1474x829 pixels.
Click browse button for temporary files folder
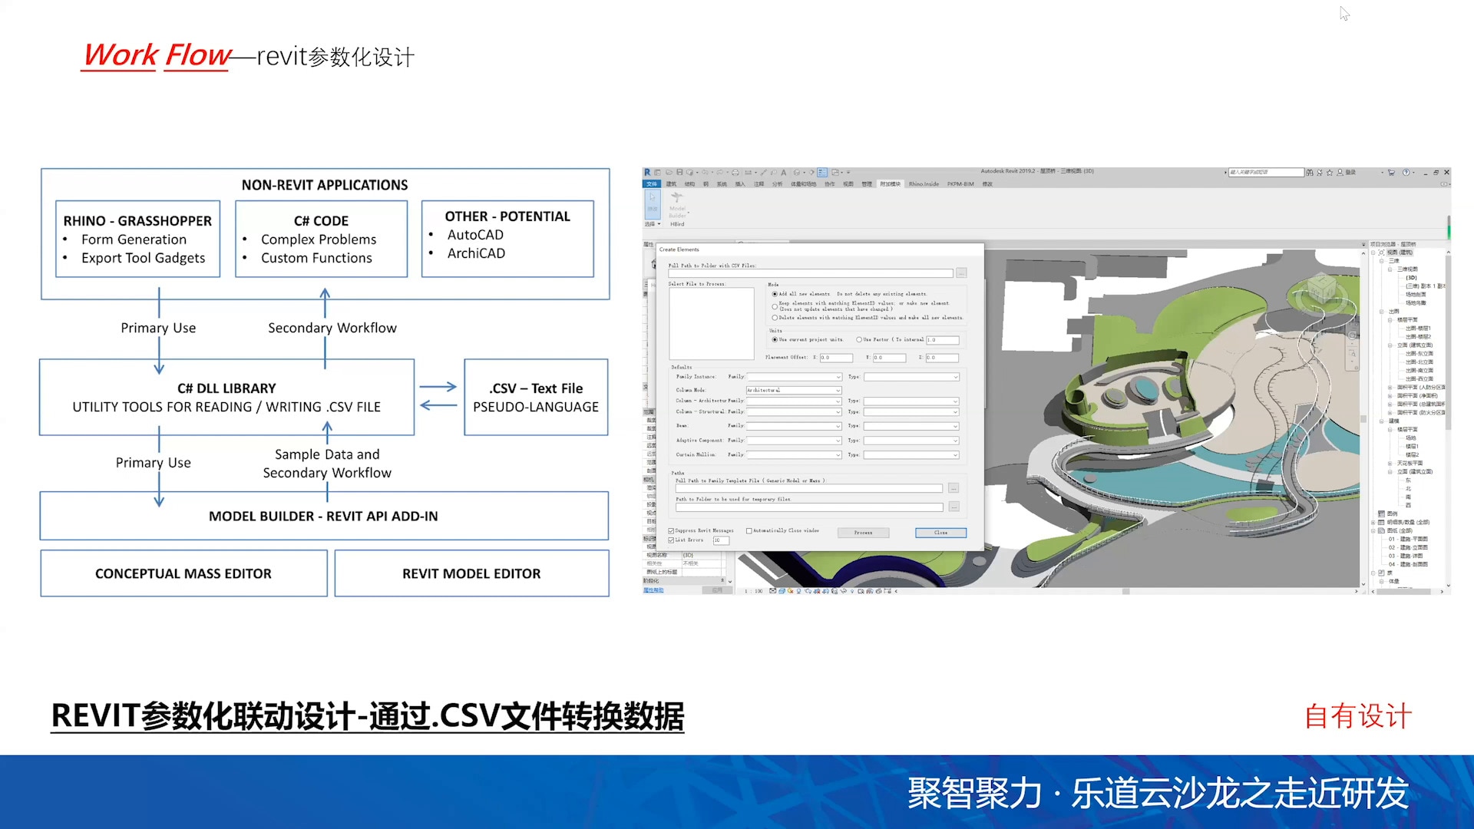point(953,507)
